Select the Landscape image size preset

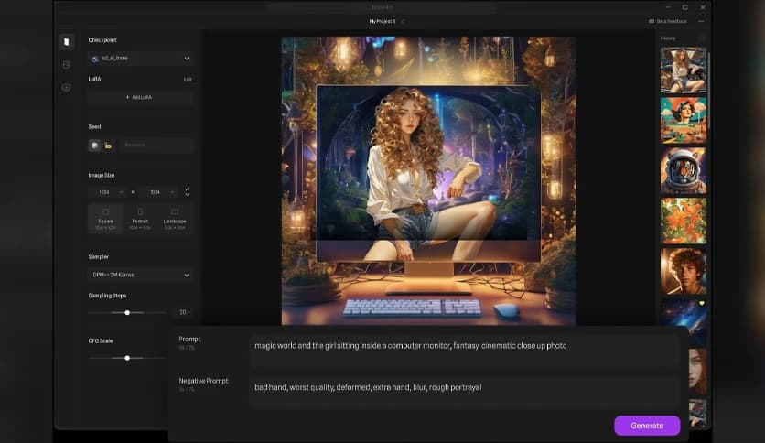point(174,217)
